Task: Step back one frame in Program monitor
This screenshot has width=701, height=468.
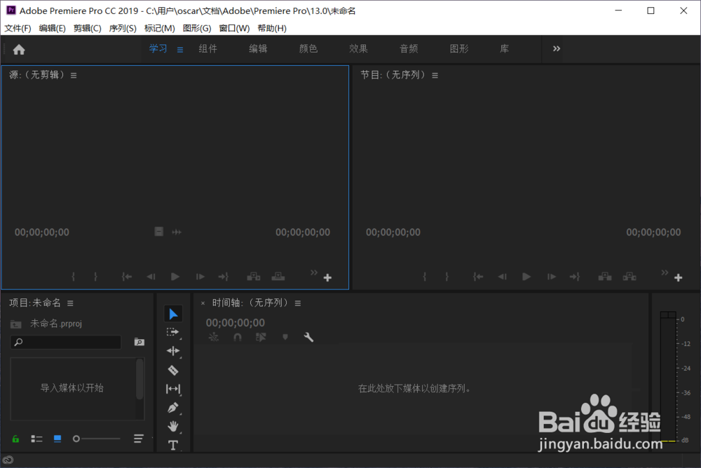Action: (x=502, y=277)
